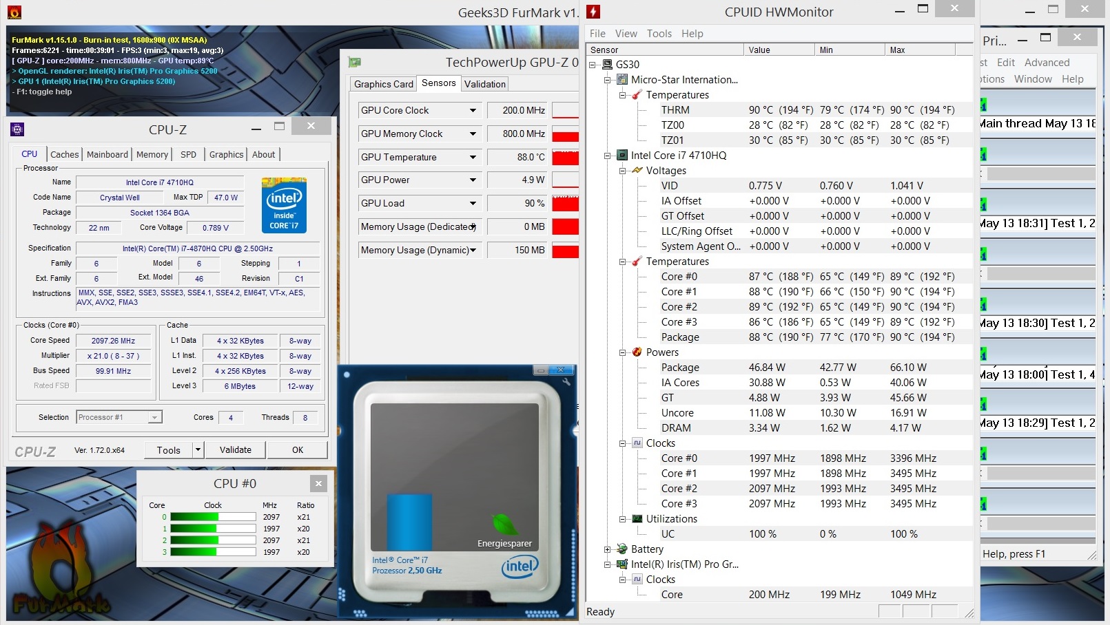Click the FurMark icon in the title bar
Image resolution: width=1110 pixels, height=625 pixels.
pyautogui.click(x=14, y=12)
